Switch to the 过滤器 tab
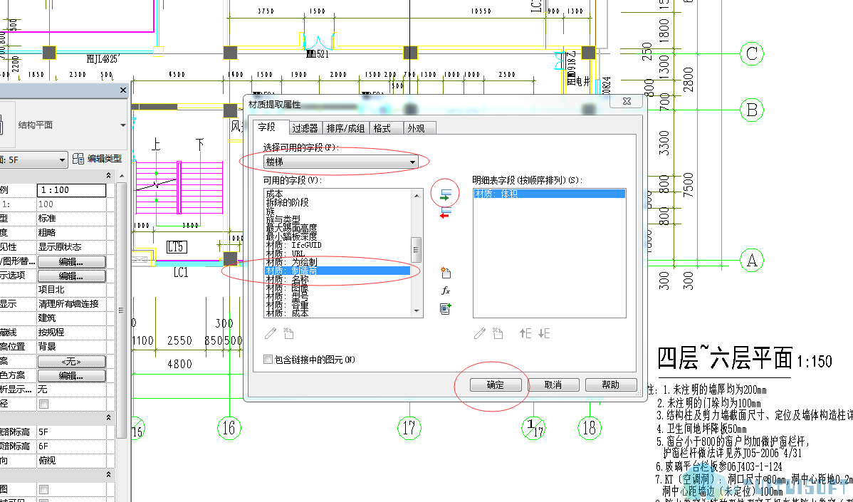The image size is (853, 502). point(305,128)
